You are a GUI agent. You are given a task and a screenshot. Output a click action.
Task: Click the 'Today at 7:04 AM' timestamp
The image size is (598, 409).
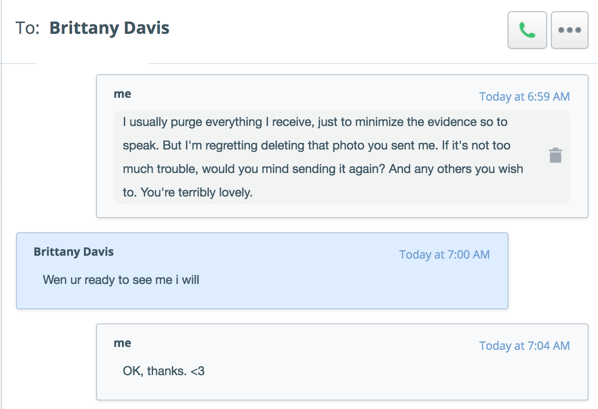point(525,346)
